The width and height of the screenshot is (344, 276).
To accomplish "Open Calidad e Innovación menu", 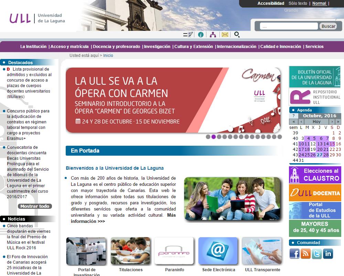I will pos(281,47).
